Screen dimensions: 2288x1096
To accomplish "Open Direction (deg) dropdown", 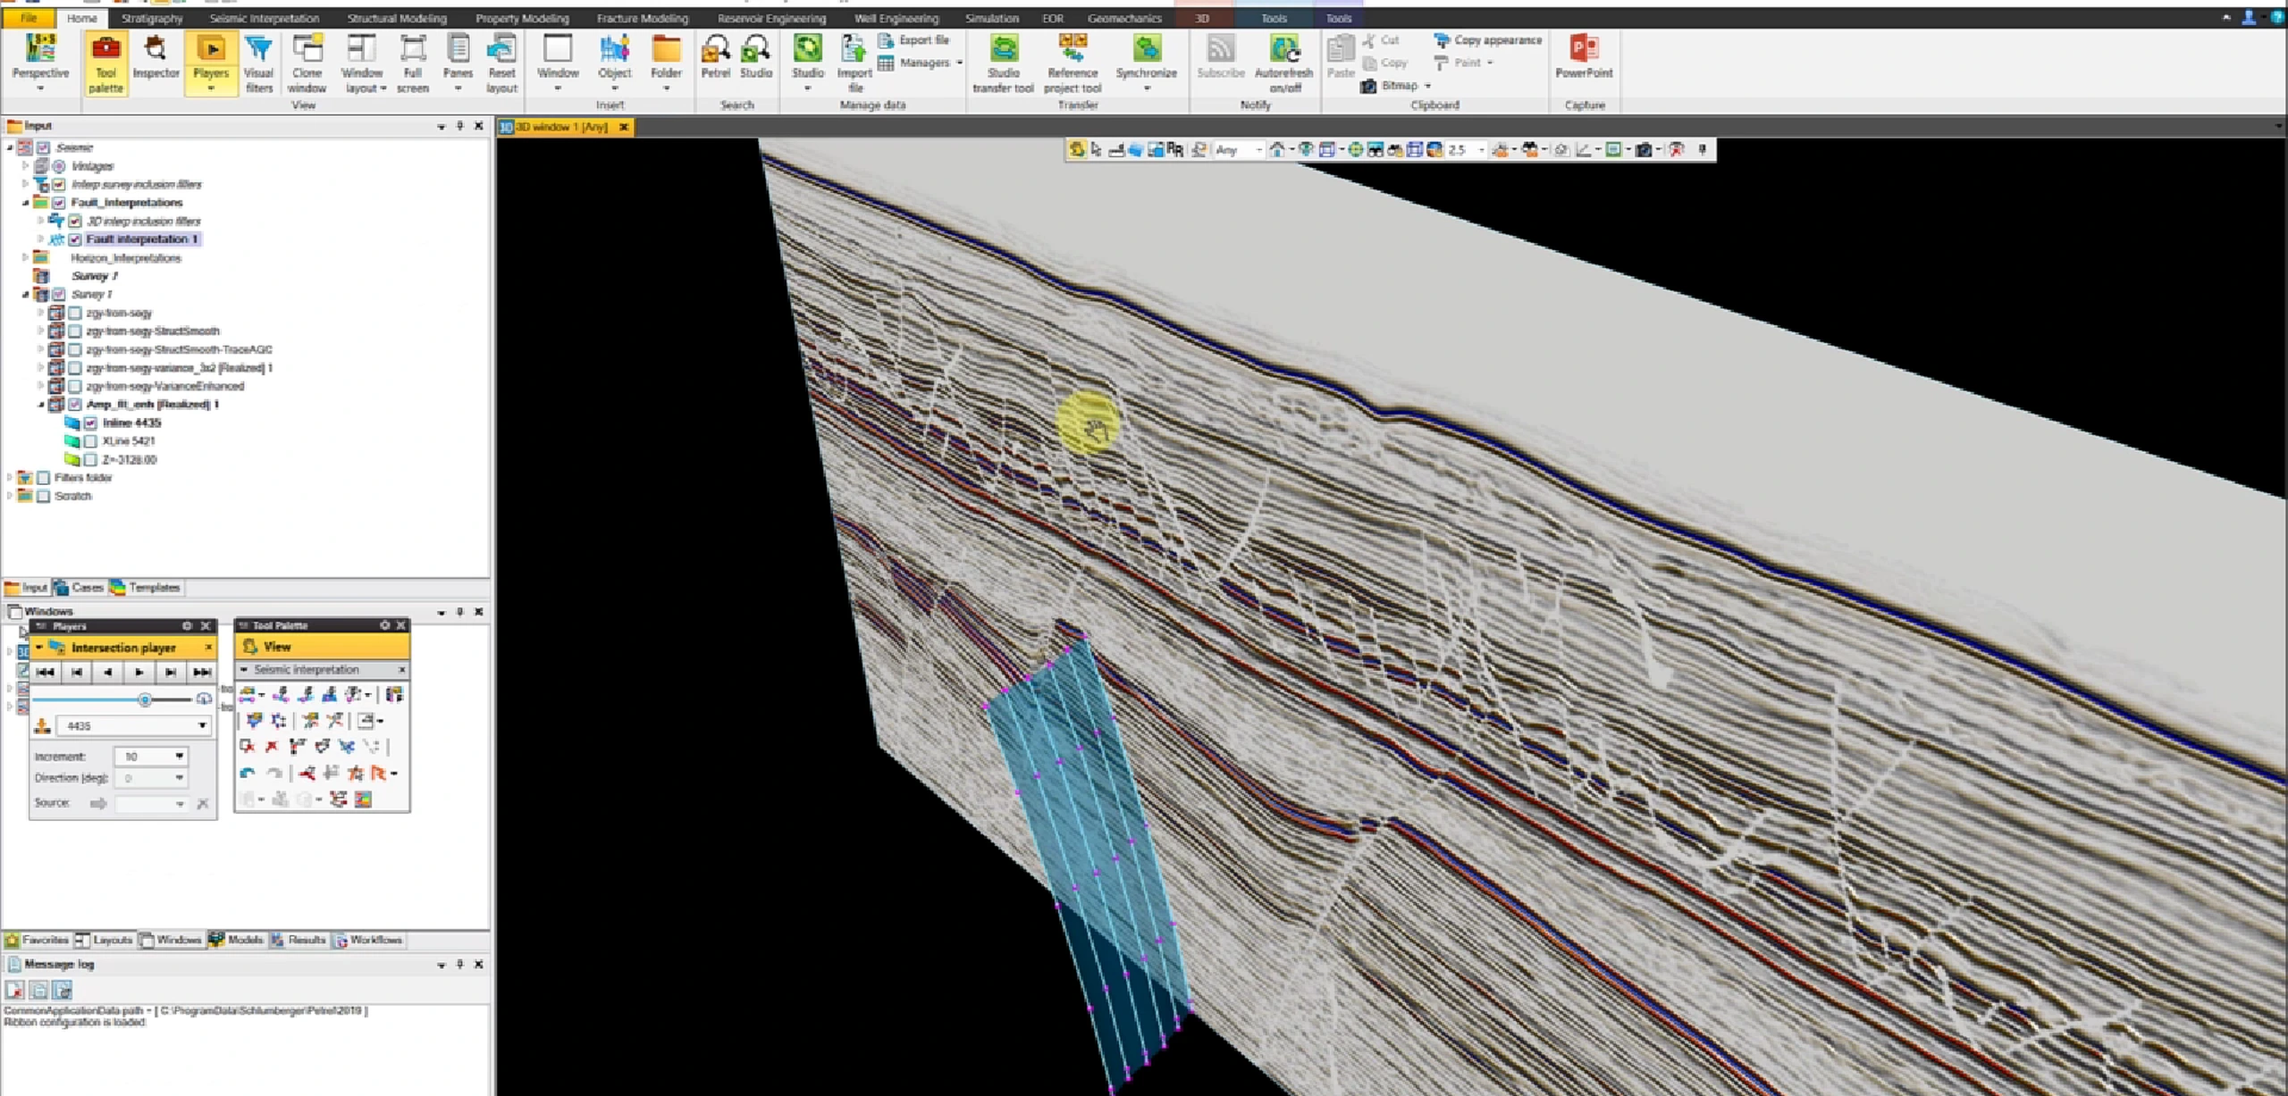I will 180,778.
